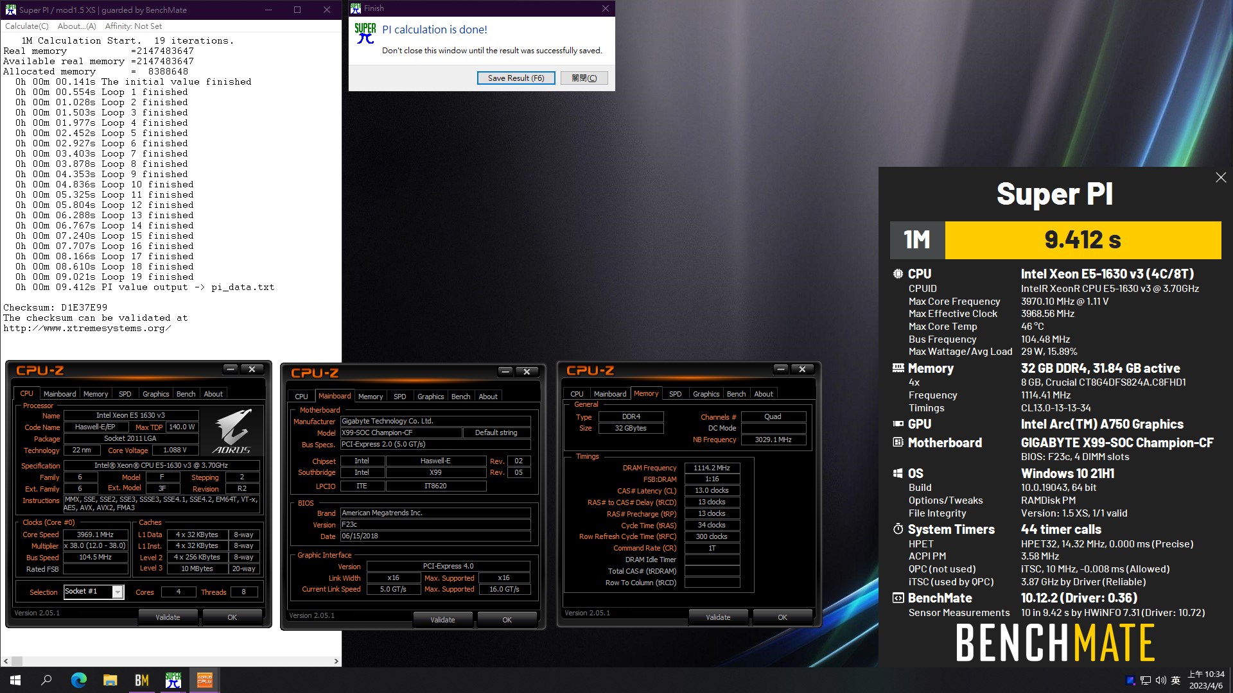The image size is (1233, 693).
Task: Click the taskbar clock showing 10:34
Action: tap(1206, 680)
